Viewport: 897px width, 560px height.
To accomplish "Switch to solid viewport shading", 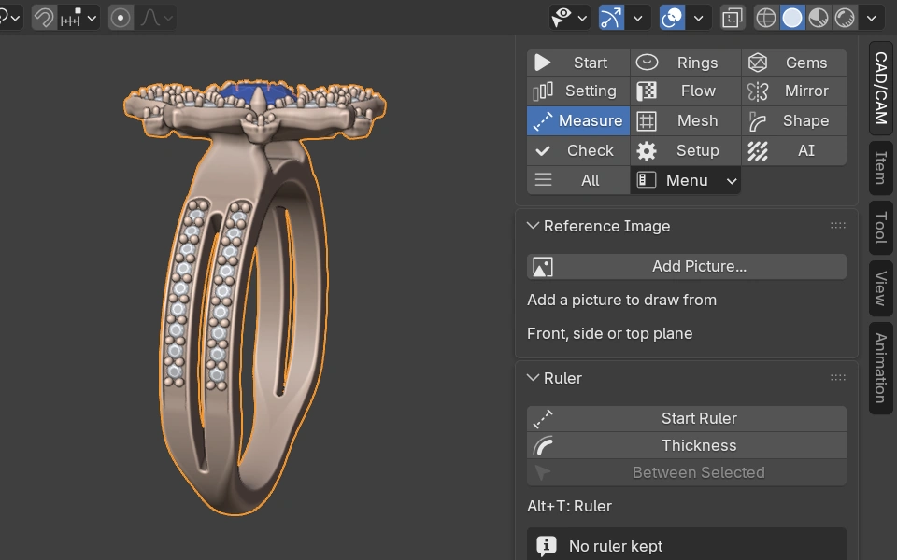I will pyautogui.click(x=791, y=18).
